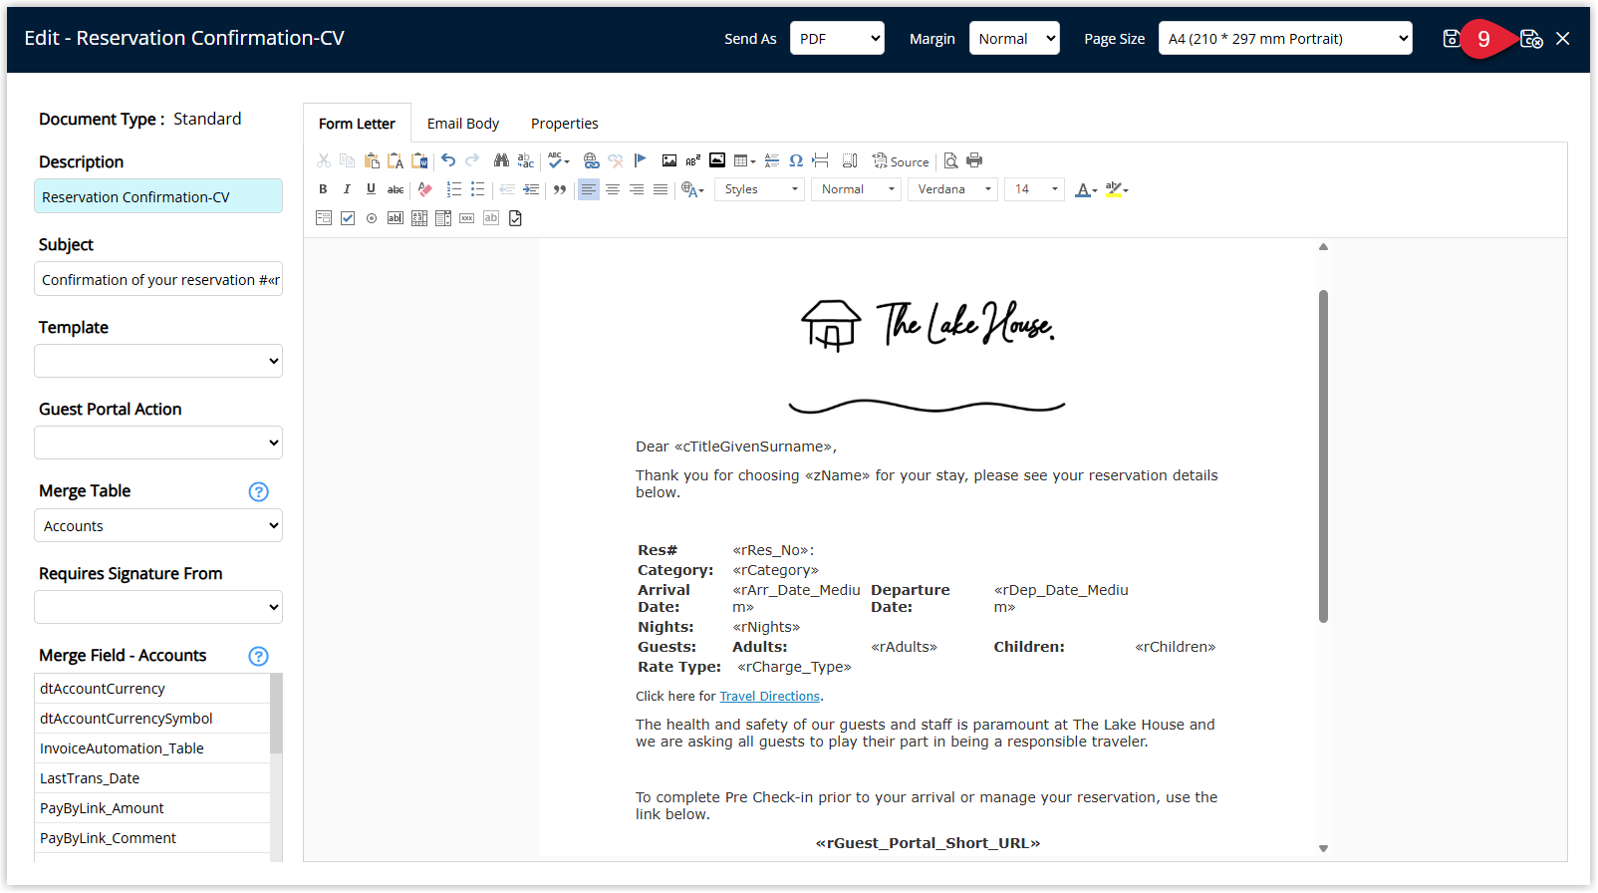Open the Page Size dropdown
The height and width of the screenshot is (893, 1598).
1285,39
